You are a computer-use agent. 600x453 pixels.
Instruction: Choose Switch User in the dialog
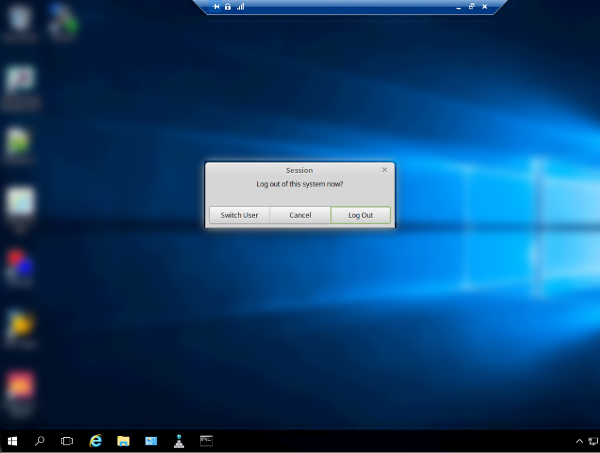(x=239, y=215)
